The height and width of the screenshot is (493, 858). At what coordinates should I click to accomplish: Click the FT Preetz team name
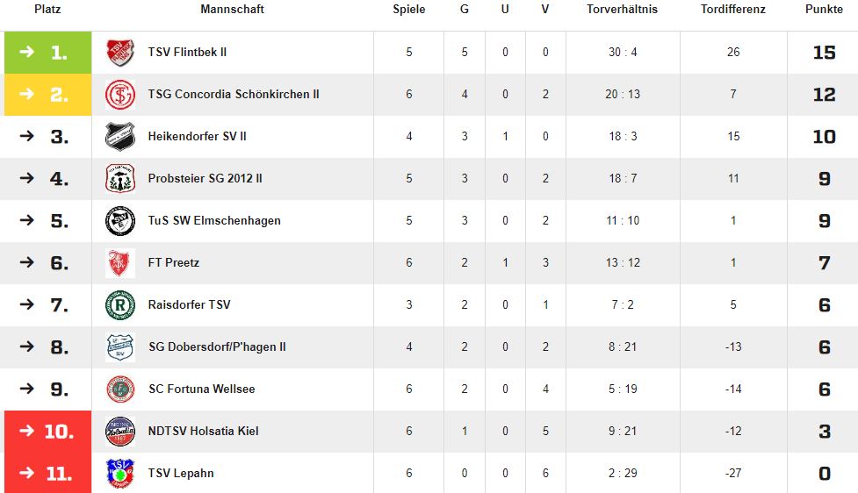[174, 263]
